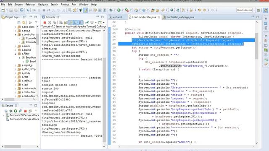The height and width of the screenshot is (151, 269).
Task: Click the Run green play toolbar icon
Action: pos(119,10)
